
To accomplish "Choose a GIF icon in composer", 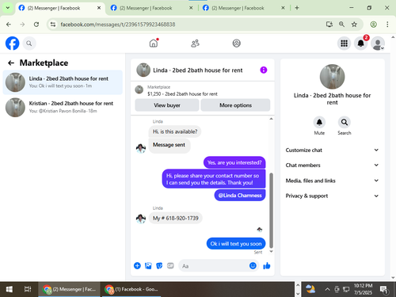I will click(x=170, y=265).
